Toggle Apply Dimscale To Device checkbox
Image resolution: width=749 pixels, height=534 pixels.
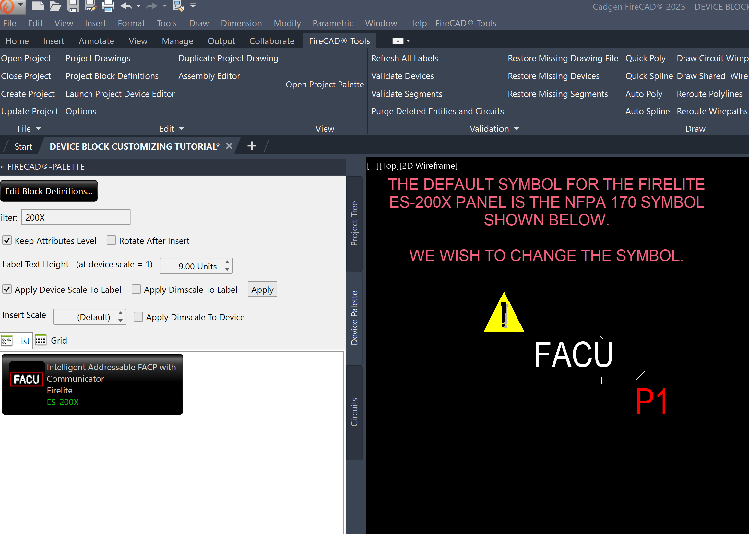(x=138, y=317)
